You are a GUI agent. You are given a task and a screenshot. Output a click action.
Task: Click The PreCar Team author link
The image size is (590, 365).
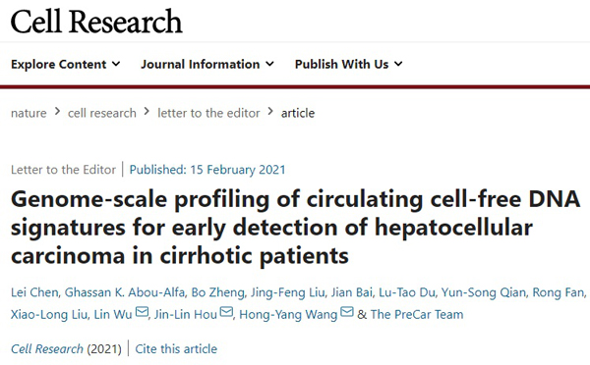pos(417,314)
